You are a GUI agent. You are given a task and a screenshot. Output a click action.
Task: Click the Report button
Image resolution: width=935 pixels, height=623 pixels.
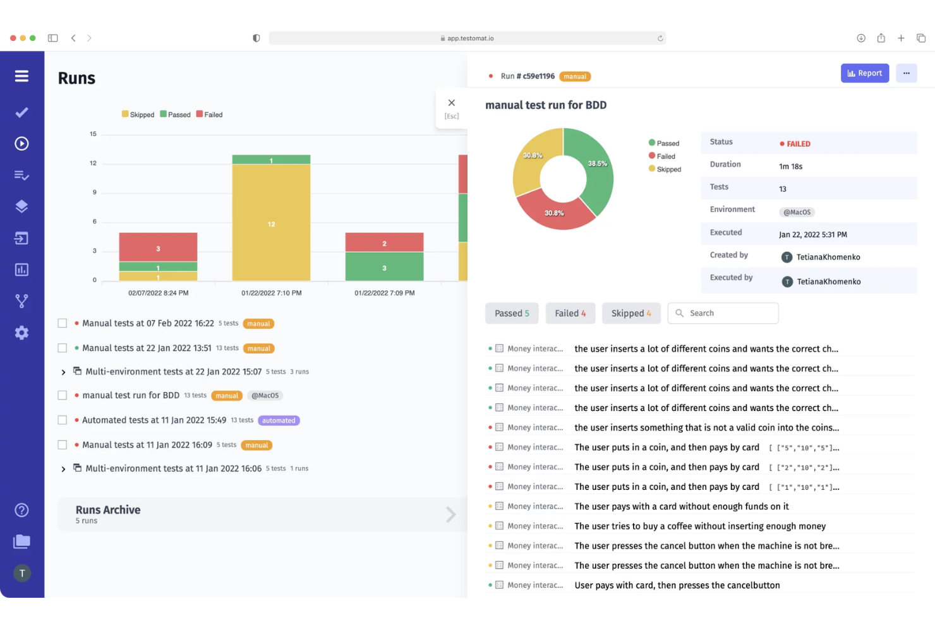tap(864, 73)
